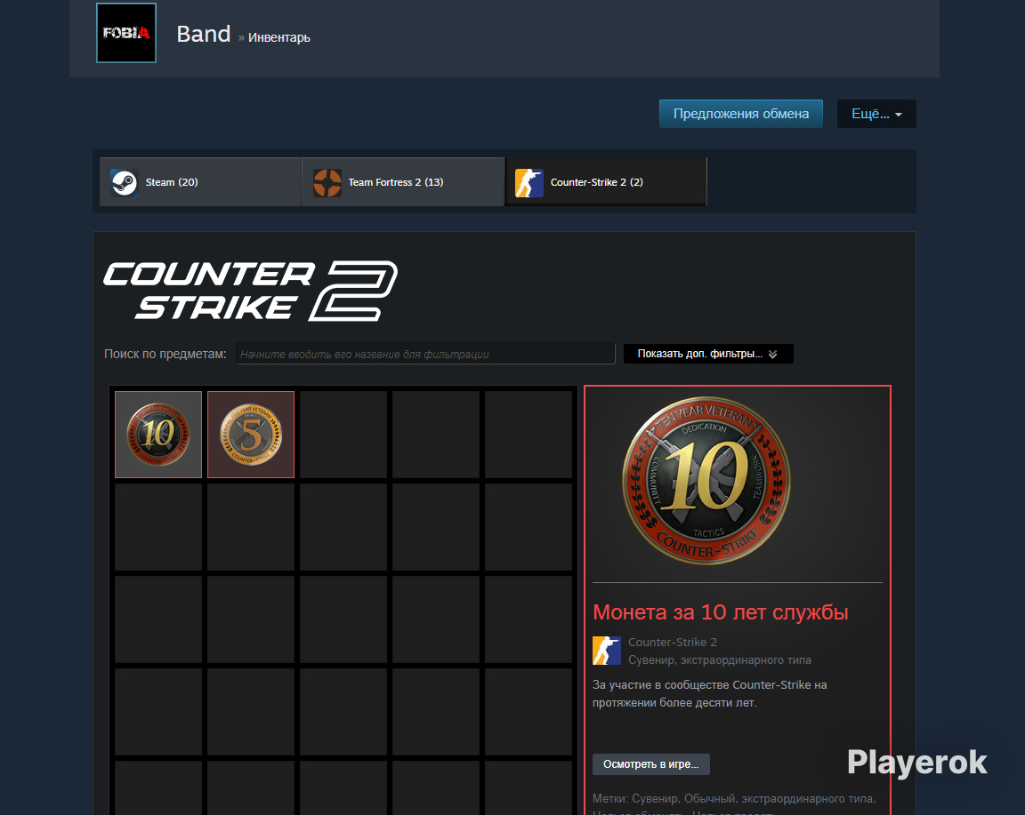1025x815 pixels.
Task: Click the Steam logo icon in tab
Action: [124, 182]
